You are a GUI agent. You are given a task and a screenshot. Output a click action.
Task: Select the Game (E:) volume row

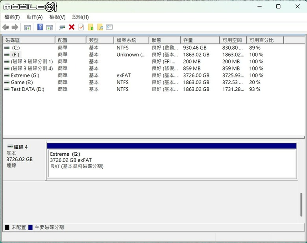pos(153,82)
